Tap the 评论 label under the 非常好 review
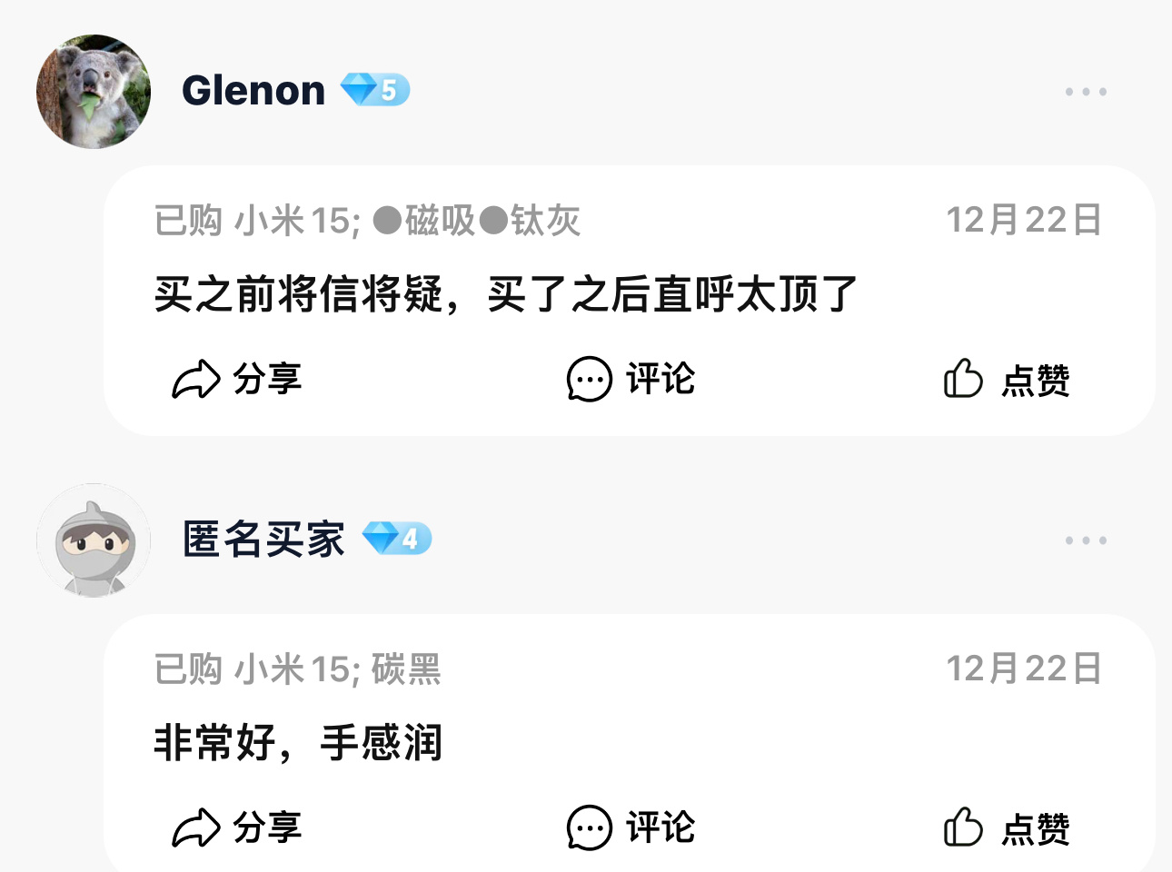 pos(660,827)
